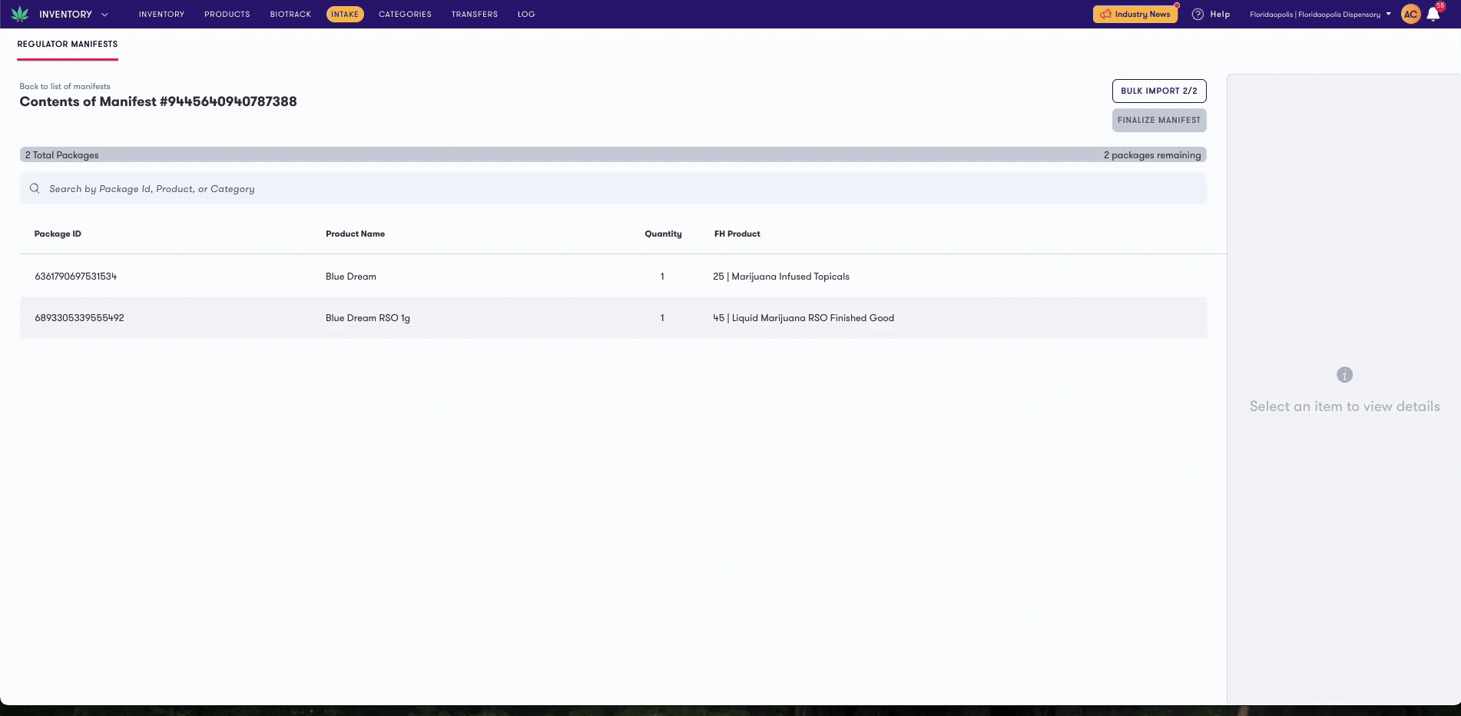Open the Categories nav tab
The height and width of the screenshot is (716, 1461).
pyautogui.click(x=405, y=15)
